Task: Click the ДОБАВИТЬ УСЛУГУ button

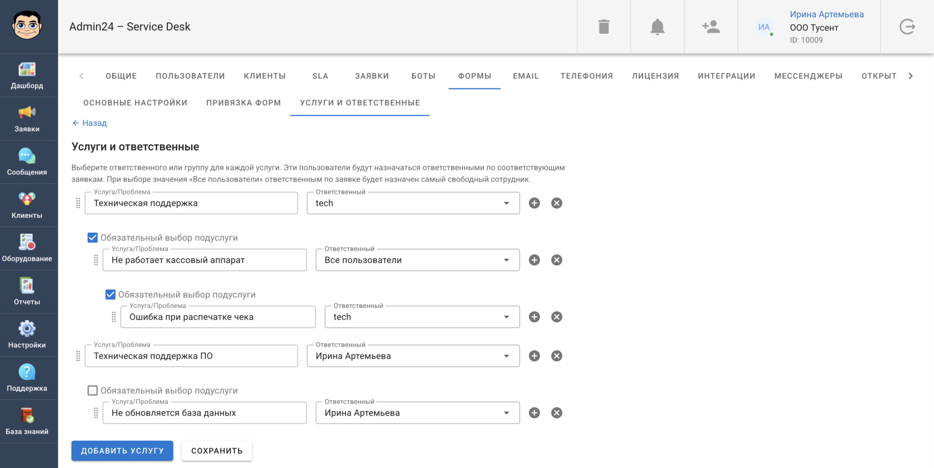Action: point(122,451)
